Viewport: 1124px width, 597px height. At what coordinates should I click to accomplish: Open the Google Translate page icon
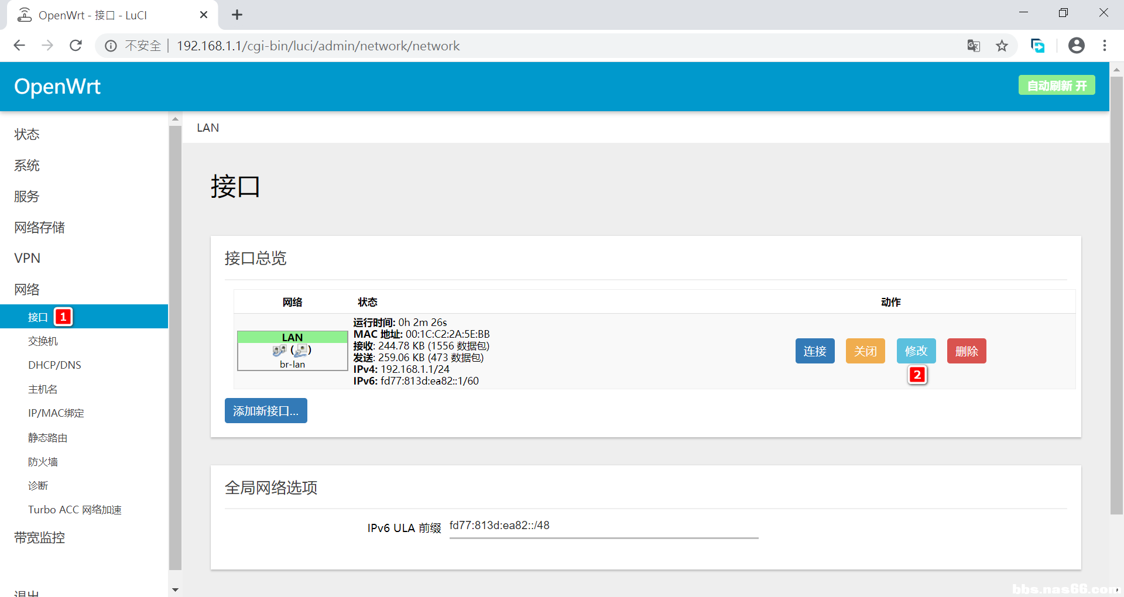[974, 46]
